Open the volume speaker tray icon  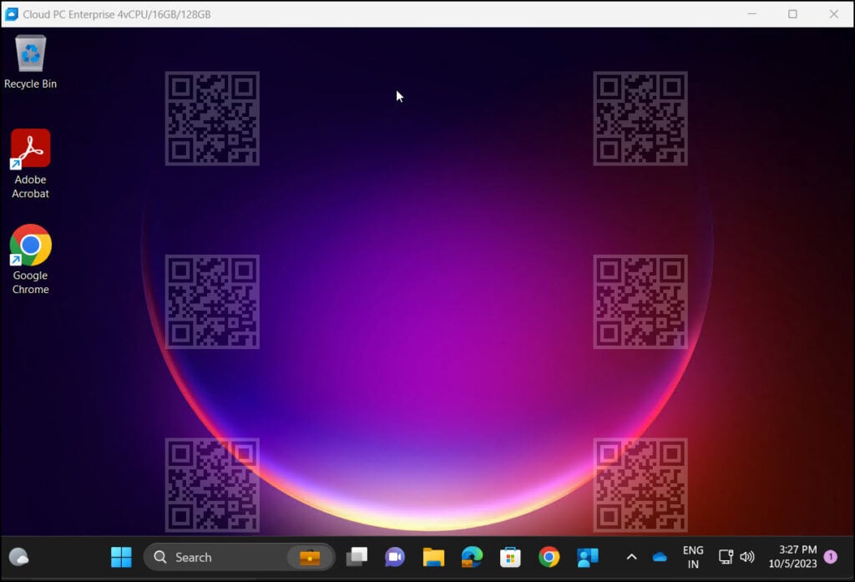[747, 557]
